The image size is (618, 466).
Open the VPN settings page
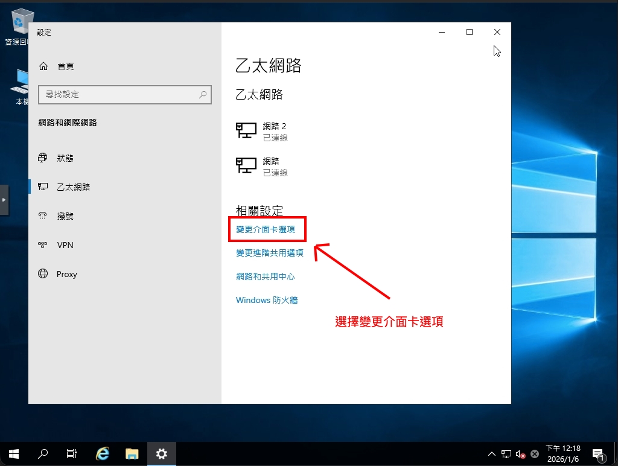(x=65, y=245)
